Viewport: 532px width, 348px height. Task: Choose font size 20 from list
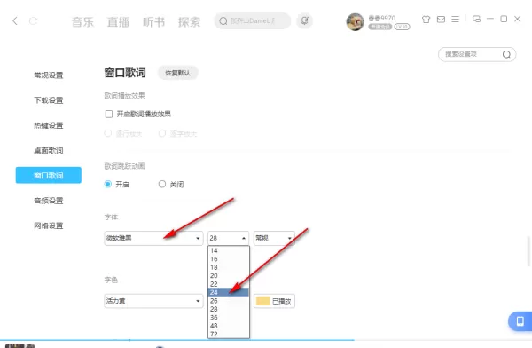pos(229,275)
